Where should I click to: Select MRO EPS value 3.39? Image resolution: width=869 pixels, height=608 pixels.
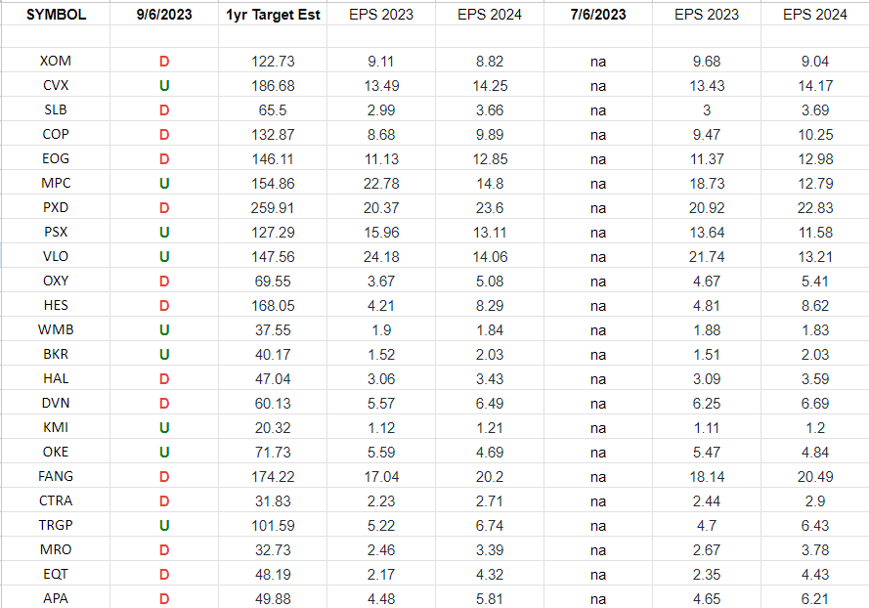click(490, 549)
